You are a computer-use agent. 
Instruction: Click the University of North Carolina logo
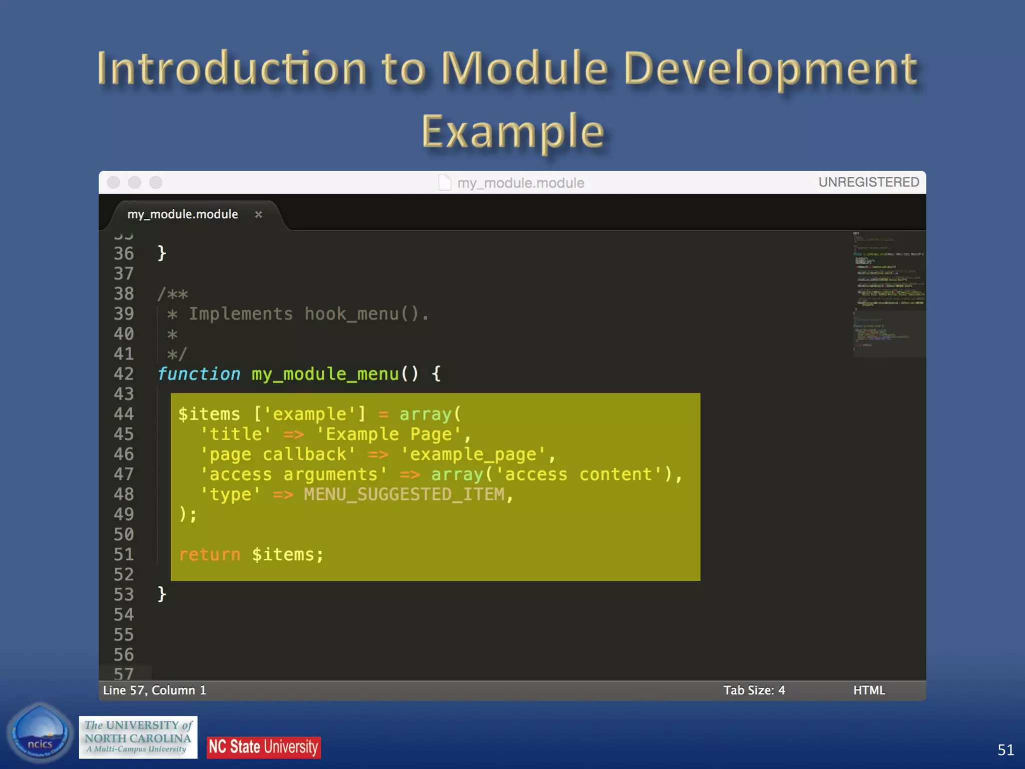coord(138,737)
